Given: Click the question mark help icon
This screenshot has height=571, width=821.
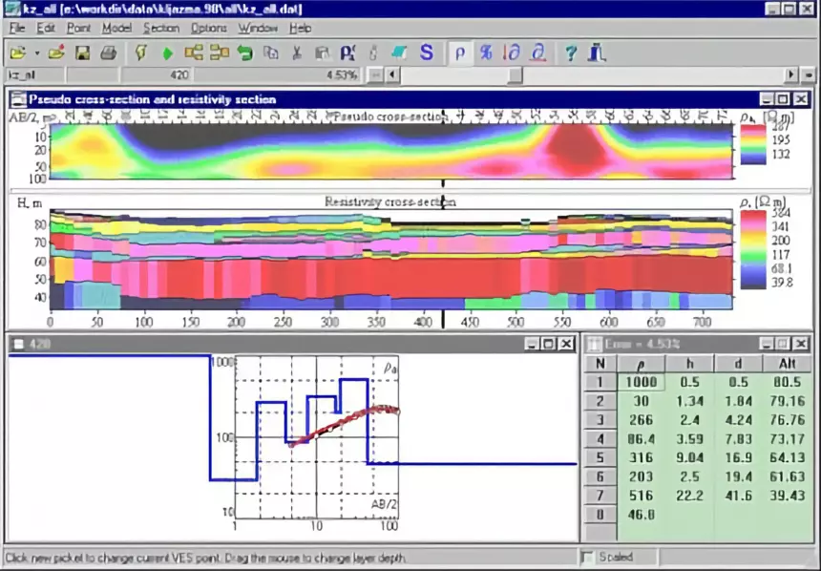Looking at the screenshot, I should coord(571,53).
